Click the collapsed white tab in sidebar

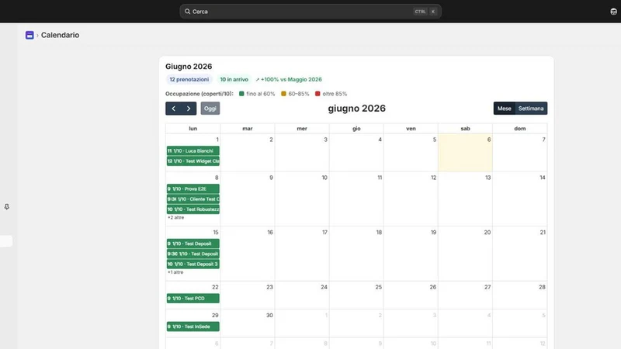coord(6,241)
